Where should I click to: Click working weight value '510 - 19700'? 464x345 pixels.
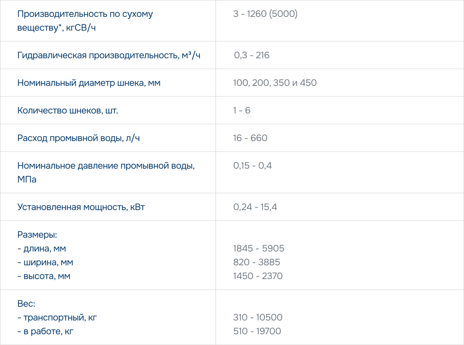click(257, 331)
